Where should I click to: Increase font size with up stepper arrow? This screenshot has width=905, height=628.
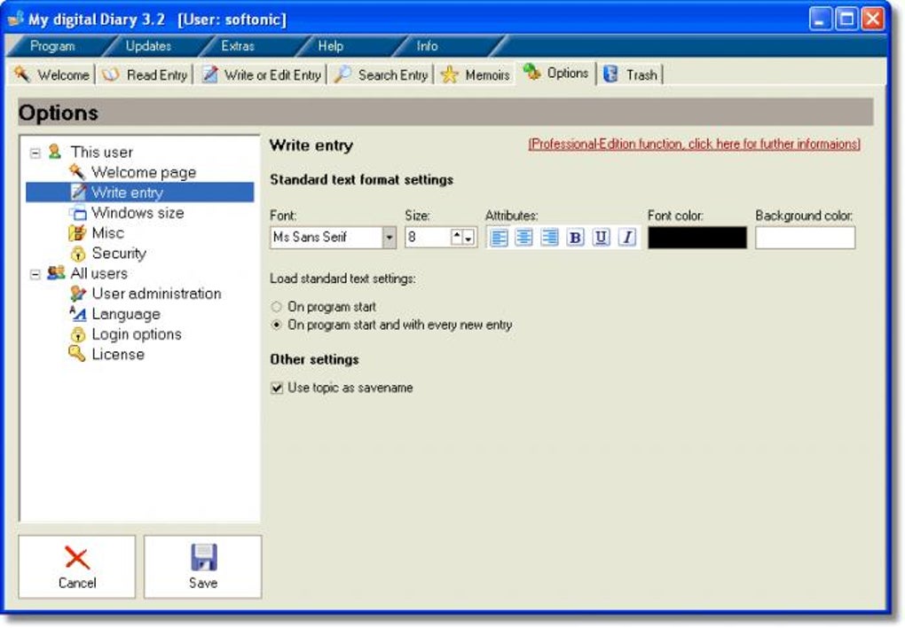(x=457, y=237)
